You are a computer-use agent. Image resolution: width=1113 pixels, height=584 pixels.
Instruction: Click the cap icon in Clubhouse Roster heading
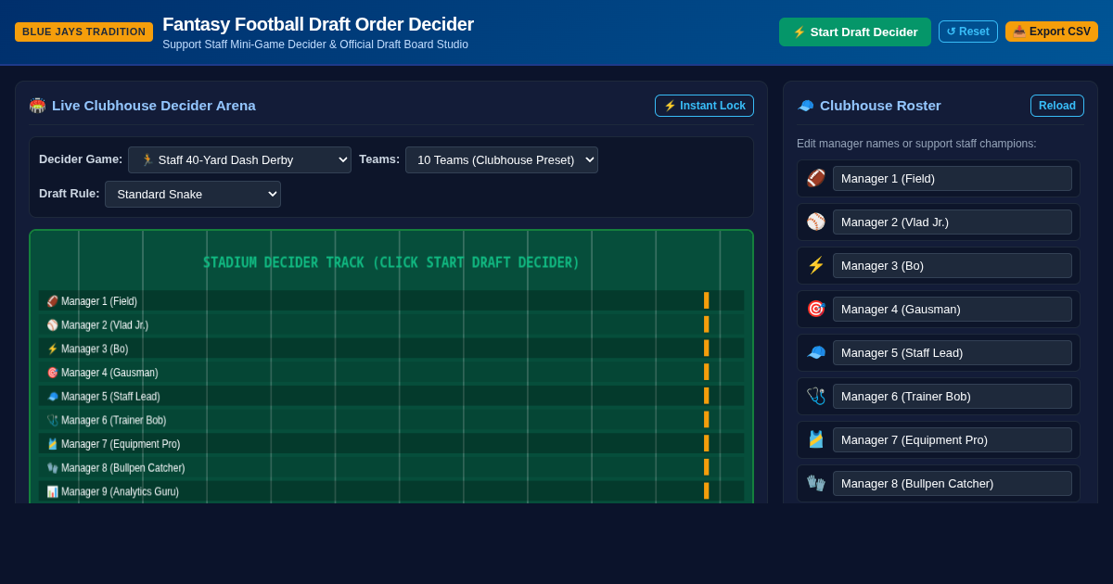(x=805, y=106)
